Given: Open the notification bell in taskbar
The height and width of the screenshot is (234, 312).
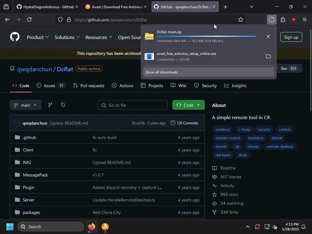Looking at the screenshot, I should (304, 227).
